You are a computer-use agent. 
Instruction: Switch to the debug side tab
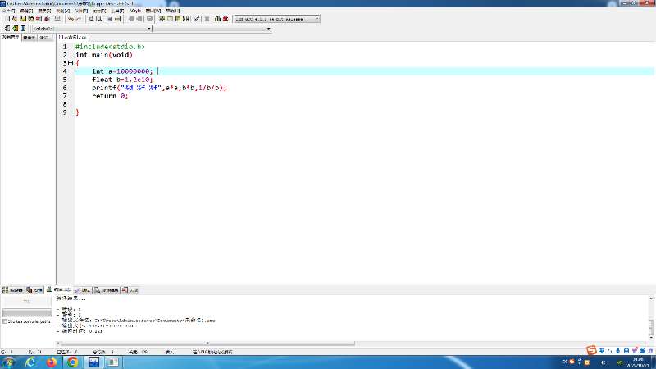[x=44, y=38]
